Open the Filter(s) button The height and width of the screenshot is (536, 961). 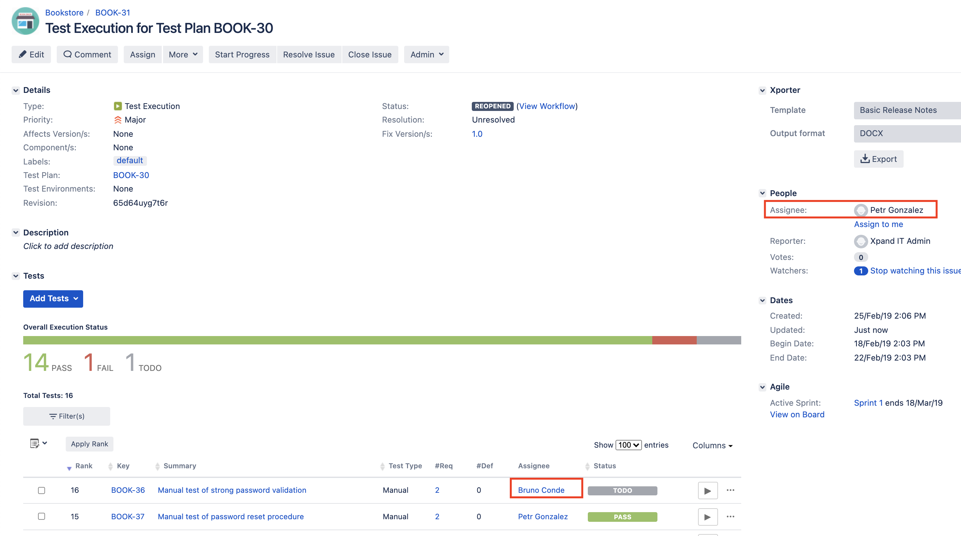pos(66,416)
